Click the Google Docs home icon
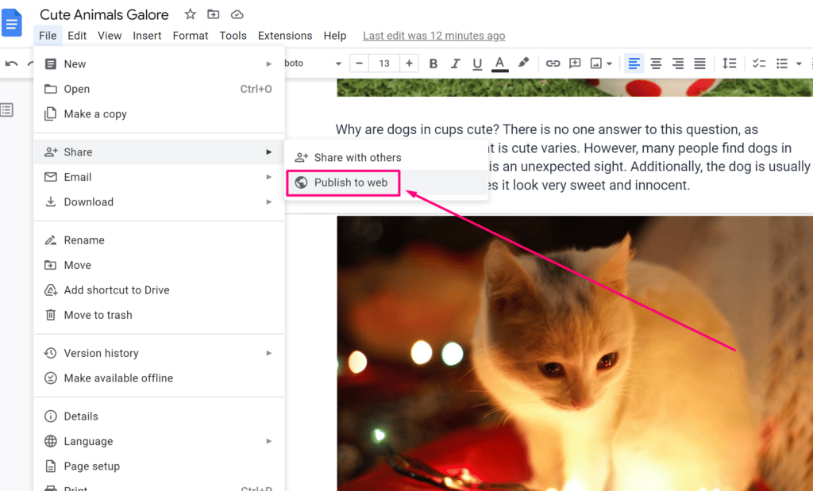 (x=11, y=23)
